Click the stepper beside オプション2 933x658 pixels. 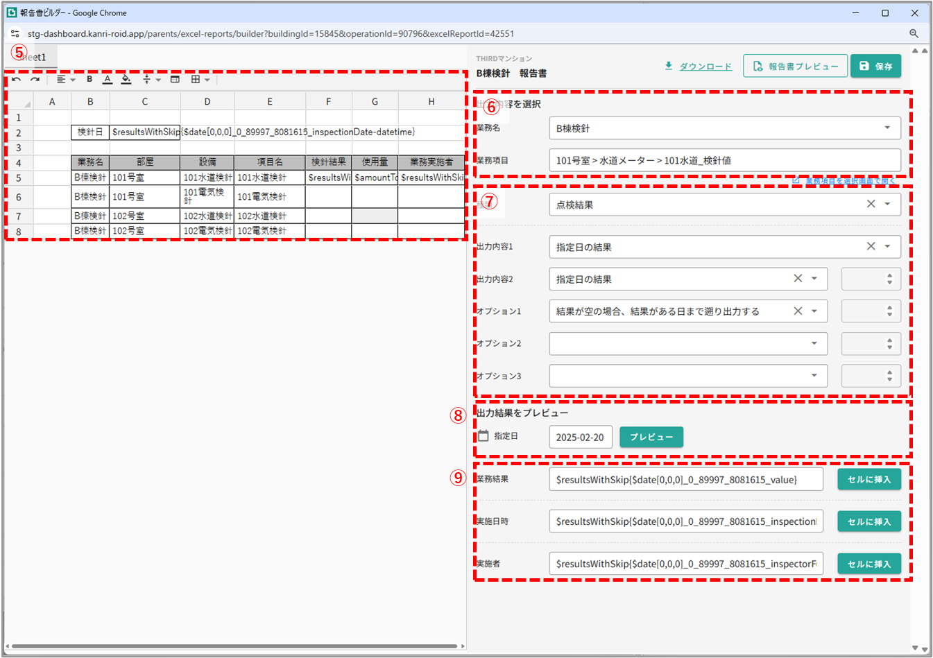coord(871,343)
